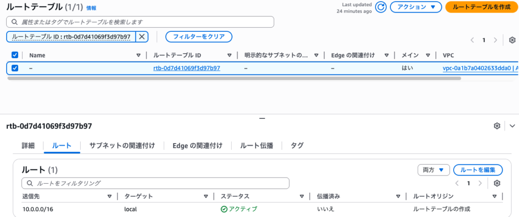519x217 pixels.
Task: Open the ルート伝播 tab
Action: tap(256, 146)
